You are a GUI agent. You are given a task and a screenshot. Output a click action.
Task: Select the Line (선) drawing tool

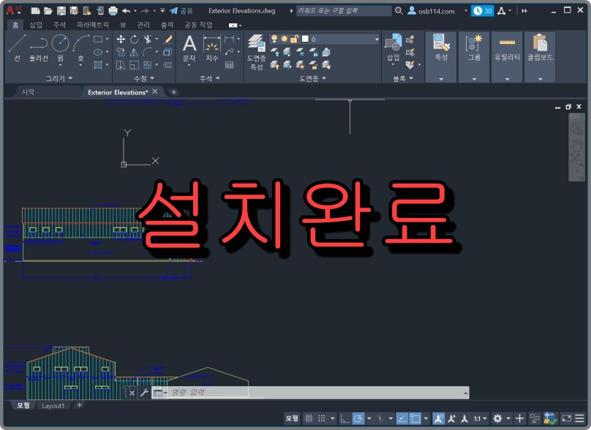tap(16, 45)
